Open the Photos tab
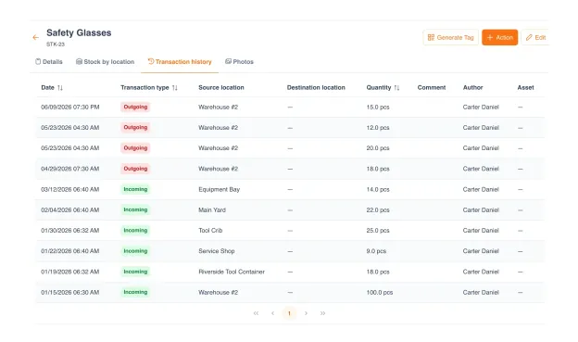Viewport: 578px width, 342px height. pos(239,61)
